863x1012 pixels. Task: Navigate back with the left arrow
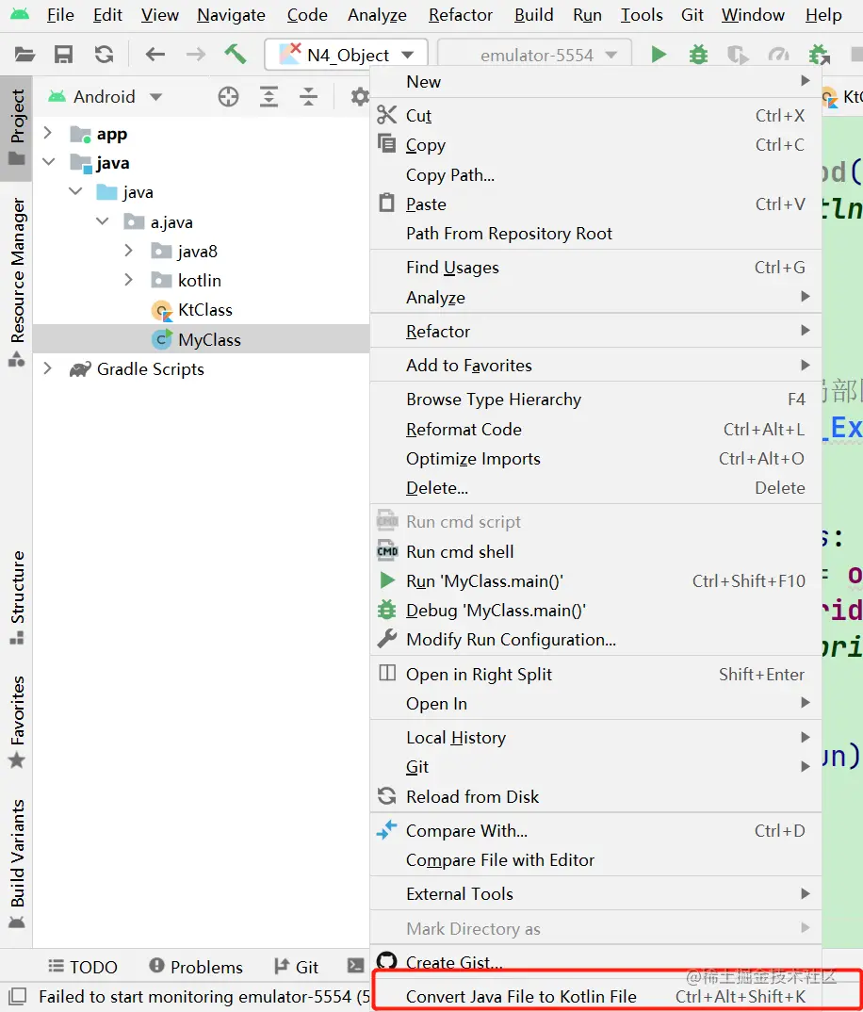pyautogui.click(x=155, y=55)
